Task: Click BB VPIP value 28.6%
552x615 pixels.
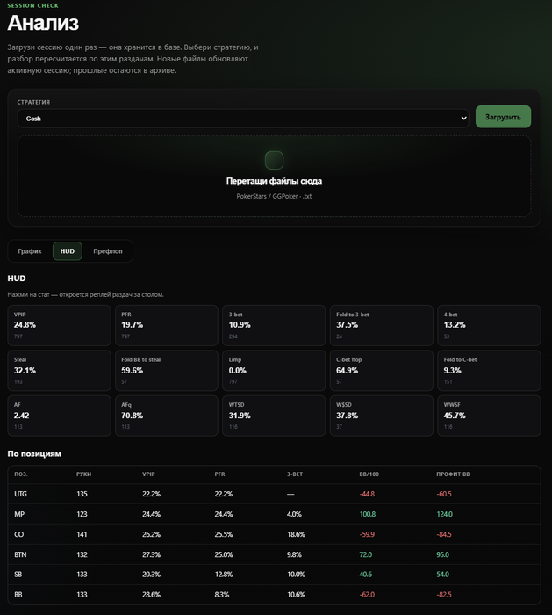Action: [x=151, y=595]
